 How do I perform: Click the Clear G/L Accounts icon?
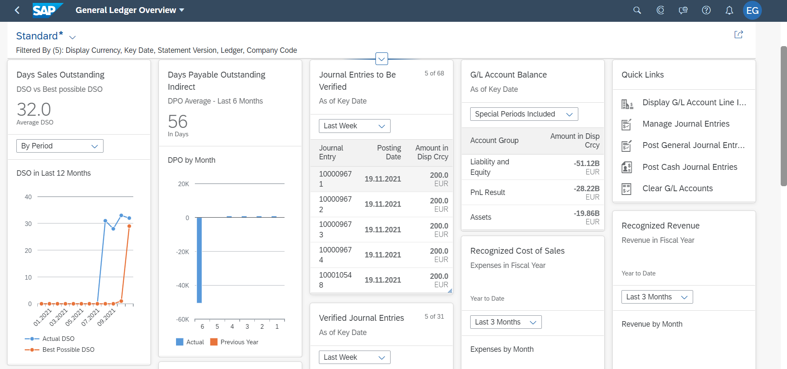626,189
